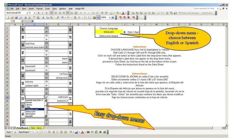Choose 'dining room' in the dropdown list

click(35, 111)
